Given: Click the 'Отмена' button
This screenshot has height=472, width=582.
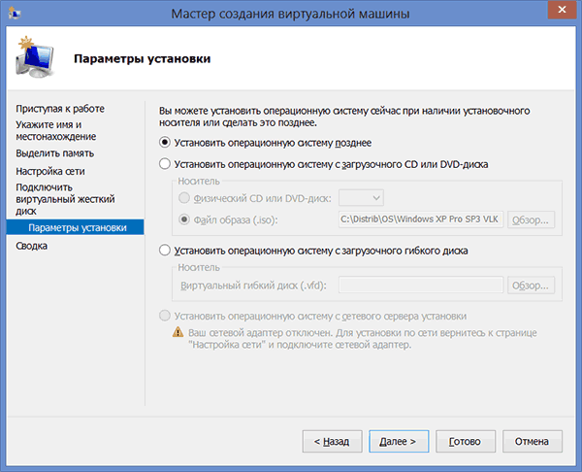Looking at the screenshot, I should pyautogui.click(x=533, y=441).
